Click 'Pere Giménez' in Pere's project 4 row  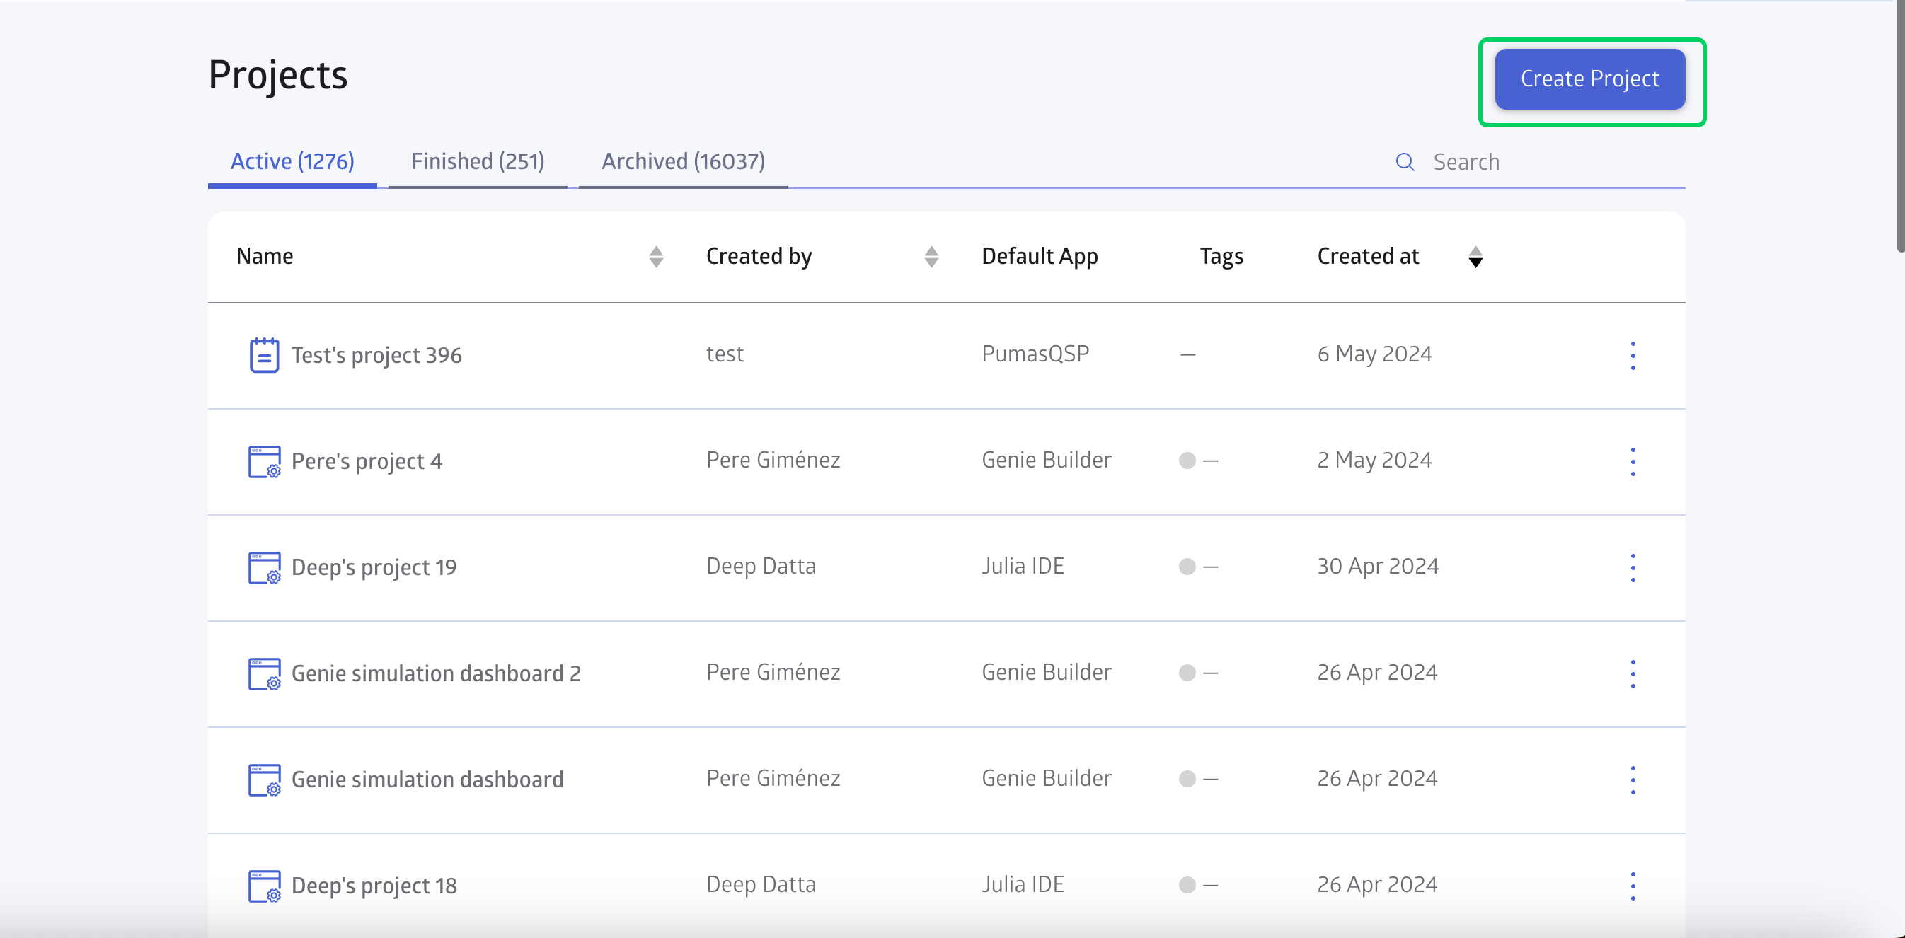pyautogui.click(x=773, y=460)
